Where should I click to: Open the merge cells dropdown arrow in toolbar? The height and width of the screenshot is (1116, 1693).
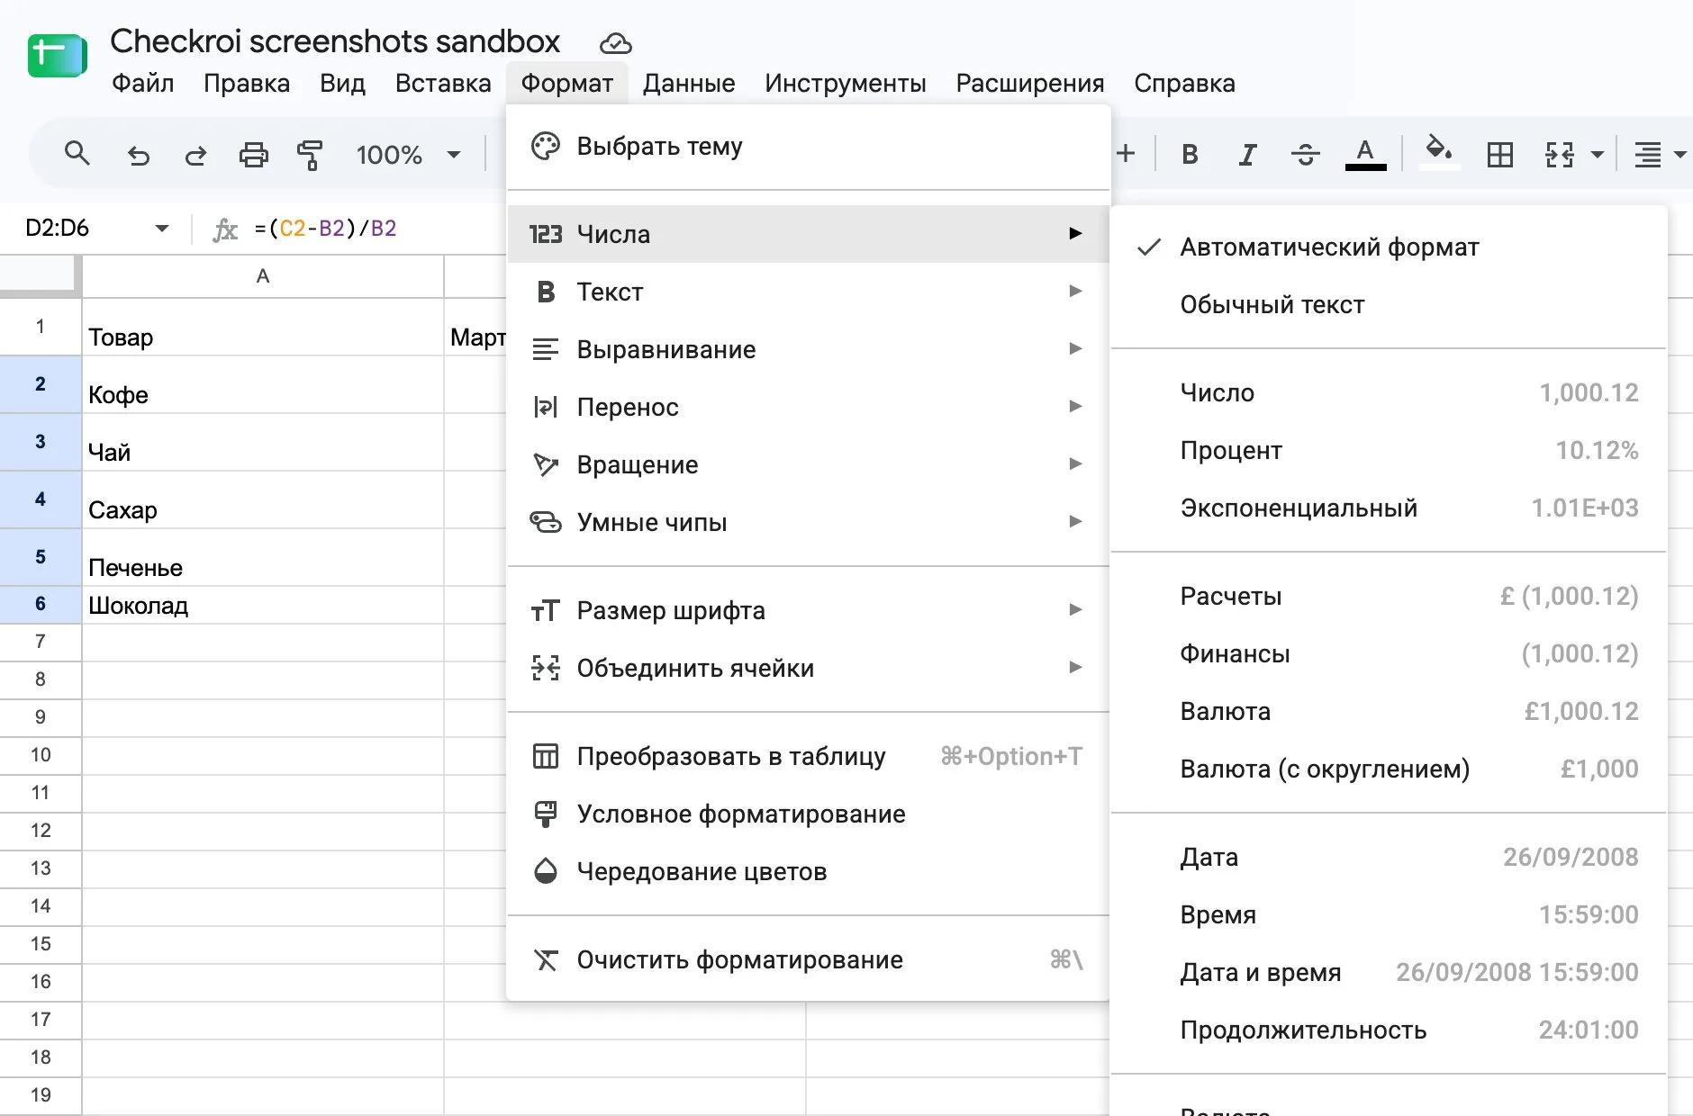click(x=1598, y=155)
